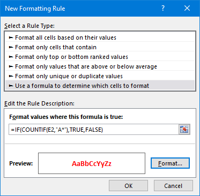Image resolution: width=200 pixels, height=196 pixels.
Task: Open the Format... settings button
Action: click(x=170, y=163)
